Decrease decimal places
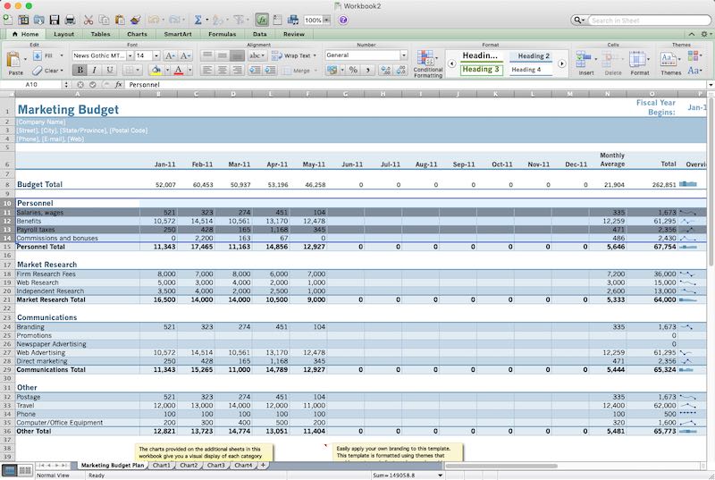This screenshot has width=715, height=480. (400, 71)
